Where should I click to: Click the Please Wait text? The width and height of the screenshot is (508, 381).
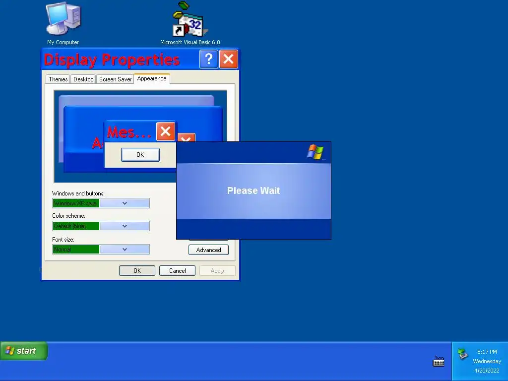pyautogui.click(x=254, y=190)
